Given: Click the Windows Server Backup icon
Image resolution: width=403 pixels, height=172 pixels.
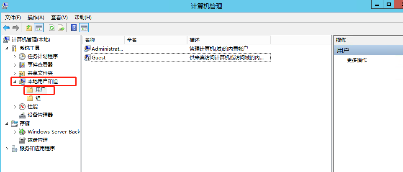Looking at the screenshot, I should (x=22, y=132).
